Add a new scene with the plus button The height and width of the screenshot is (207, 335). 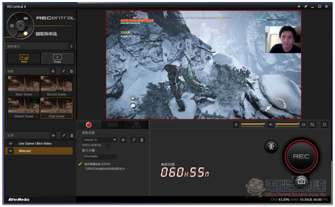point(53,71)
